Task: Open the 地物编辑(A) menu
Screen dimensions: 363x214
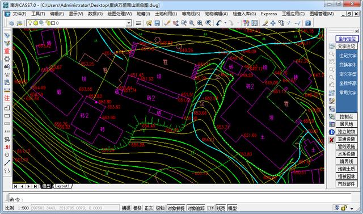Action: point(217,14)
